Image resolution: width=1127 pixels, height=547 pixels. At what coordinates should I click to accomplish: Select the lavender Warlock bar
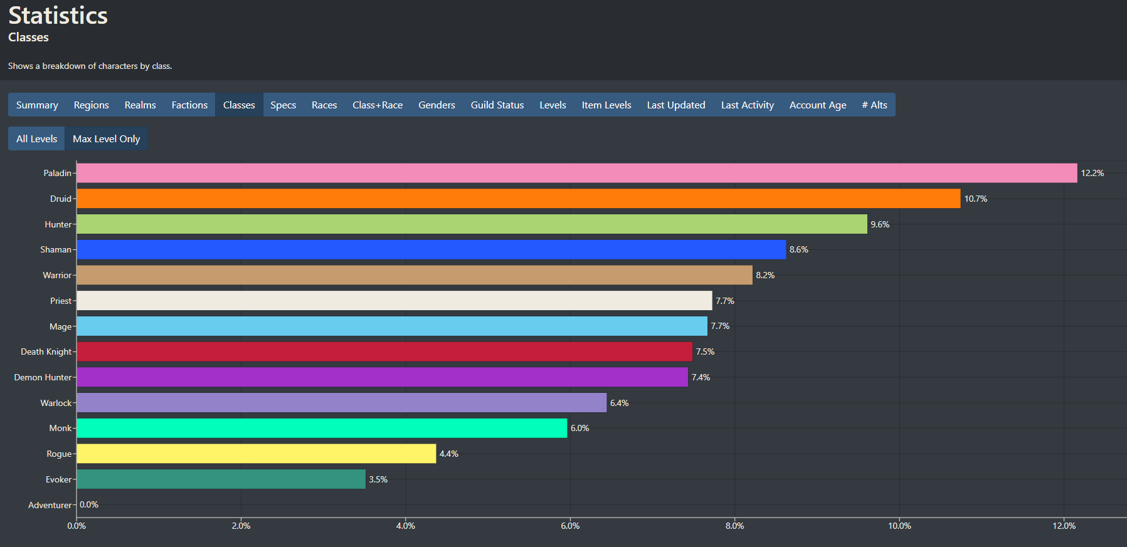tap(342, 403)
